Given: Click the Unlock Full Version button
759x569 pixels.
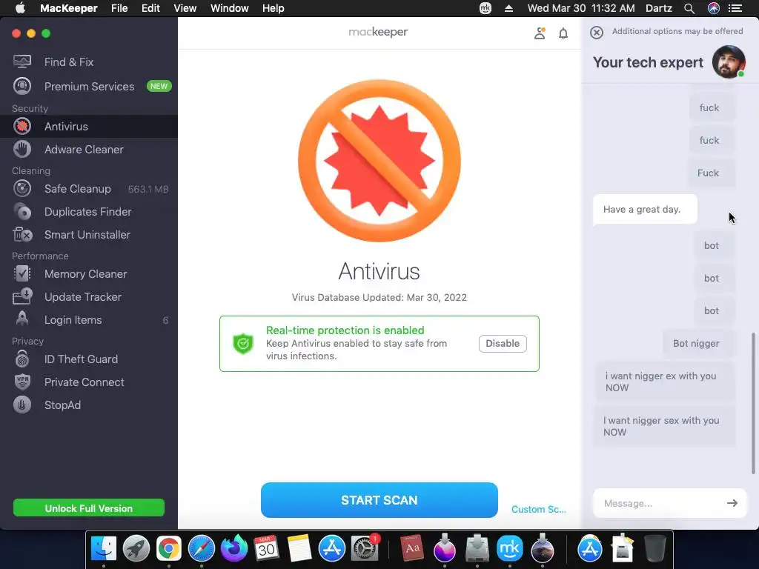Looking at the screenshot, I should click(89, 508).
